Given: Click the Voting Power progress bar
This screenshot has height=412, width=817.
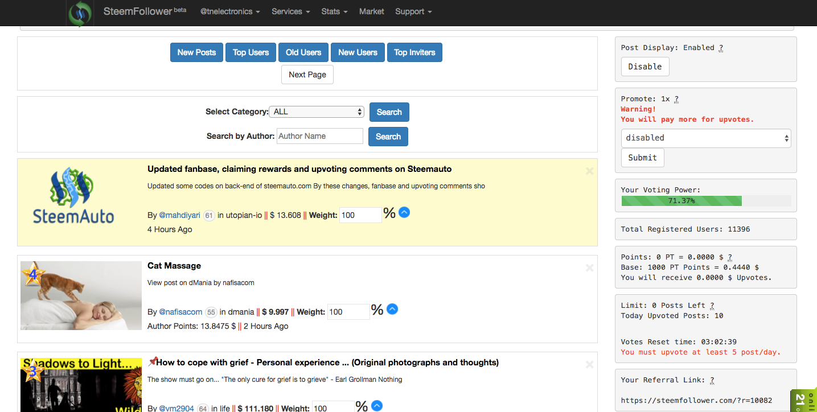Looking at the screenshot, I should click(x=706, y=201).
